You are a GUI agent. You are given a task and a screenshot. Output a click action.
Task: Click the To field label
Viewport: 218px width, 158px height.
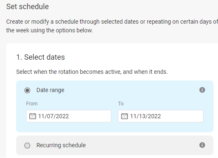[x=121, y=104]
